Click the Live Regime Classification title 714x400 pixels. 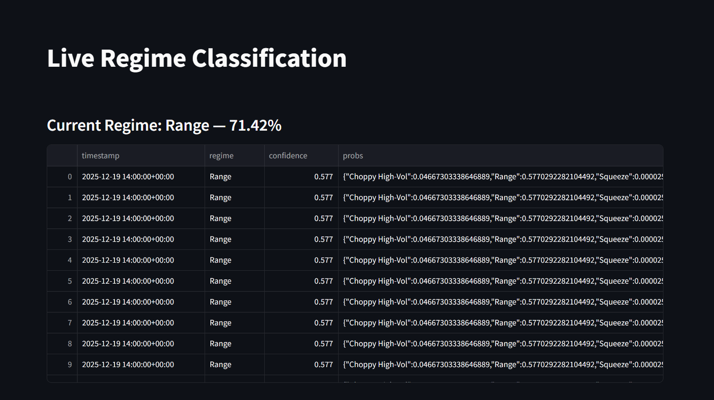tap(197, 58)
